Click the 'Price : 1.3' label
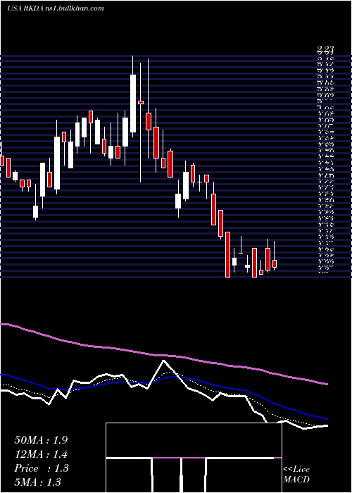352x493 pixels. pyautogui.click(x=41, y=468)
